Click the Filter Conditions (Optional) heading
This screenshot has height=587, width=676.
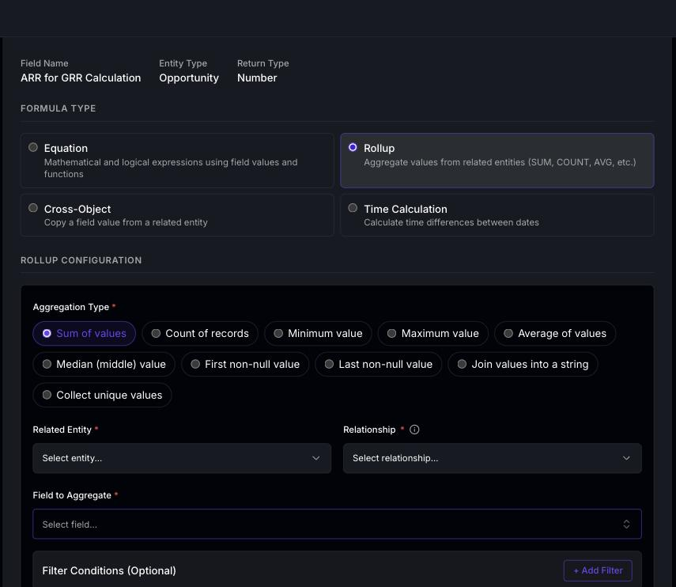pos(109,570)
